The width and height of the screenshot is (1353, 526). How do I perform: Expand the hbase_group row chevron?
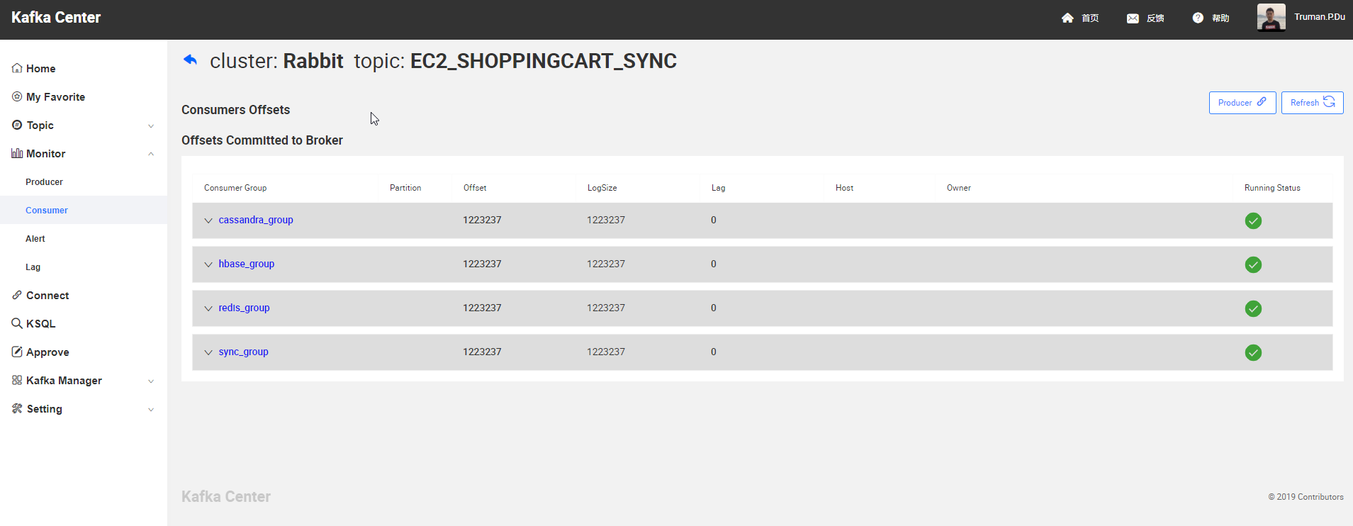pyautogui.click(x=208, y=264)
